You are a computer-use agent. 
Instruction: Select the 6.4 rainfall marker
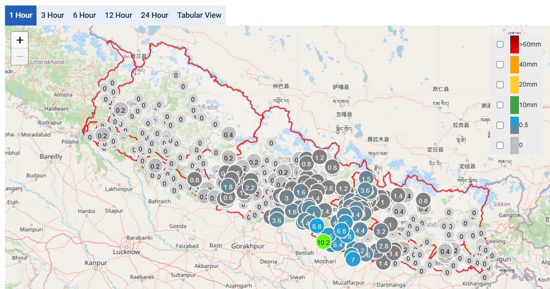(x=338, y=245)
